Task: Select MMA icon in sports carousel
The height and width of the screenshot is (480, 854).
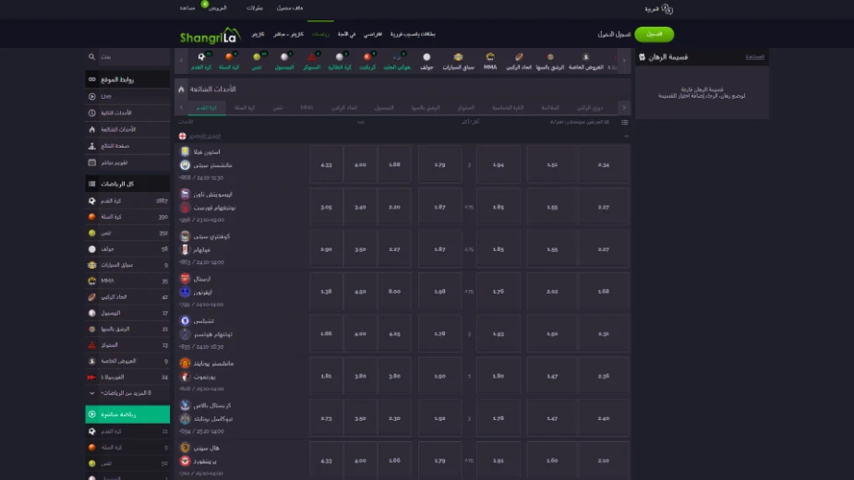Action: pyautogui.click(x=490, y=56)
